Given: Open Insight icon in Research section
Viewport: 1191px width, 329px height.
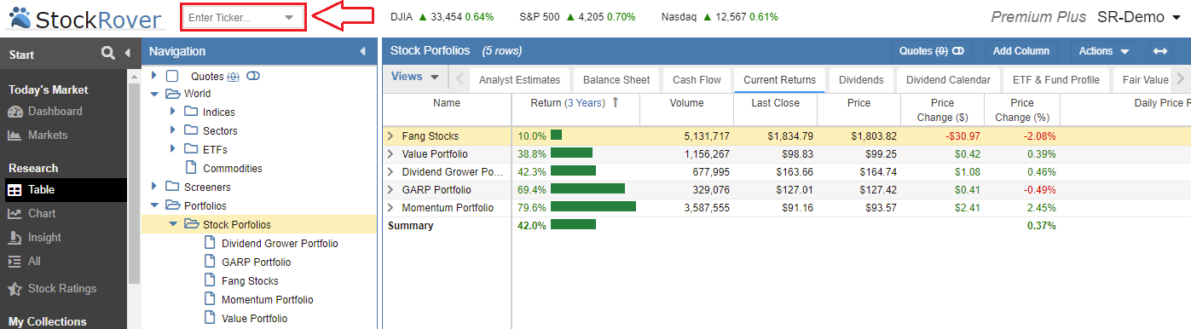Looking at the screenshot, I should 14,238.
